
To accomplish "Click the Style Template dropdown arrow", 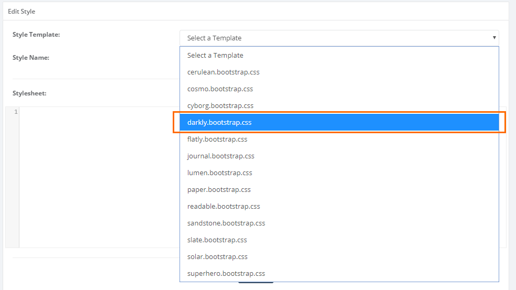I will pyautogui.click(x=494, y=38).
